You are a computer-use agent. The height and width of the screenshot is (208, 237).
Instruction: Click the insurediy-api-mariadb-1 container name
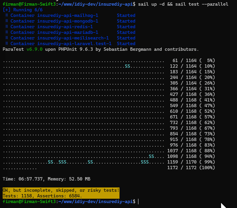coord(68,33)
